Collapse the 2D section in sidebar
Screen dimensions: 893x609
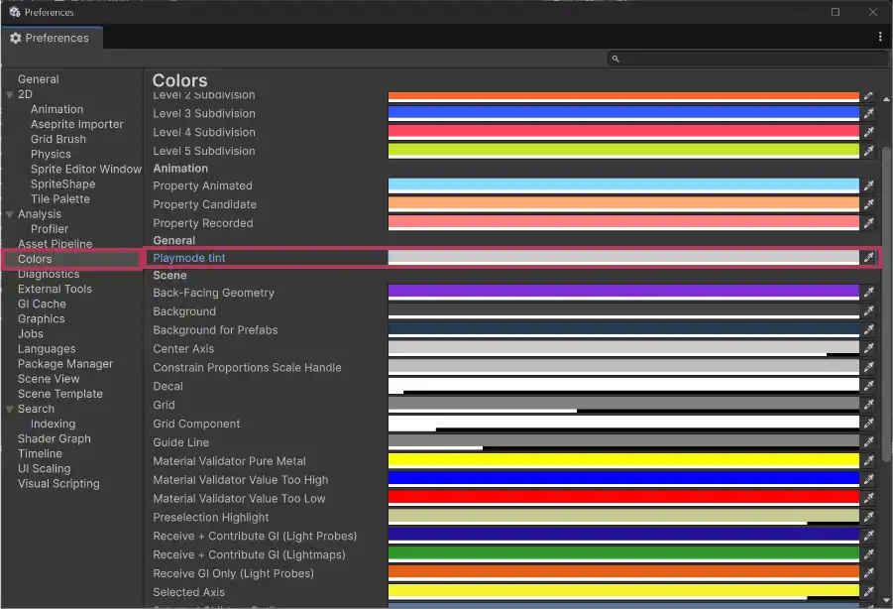(10, 95)
